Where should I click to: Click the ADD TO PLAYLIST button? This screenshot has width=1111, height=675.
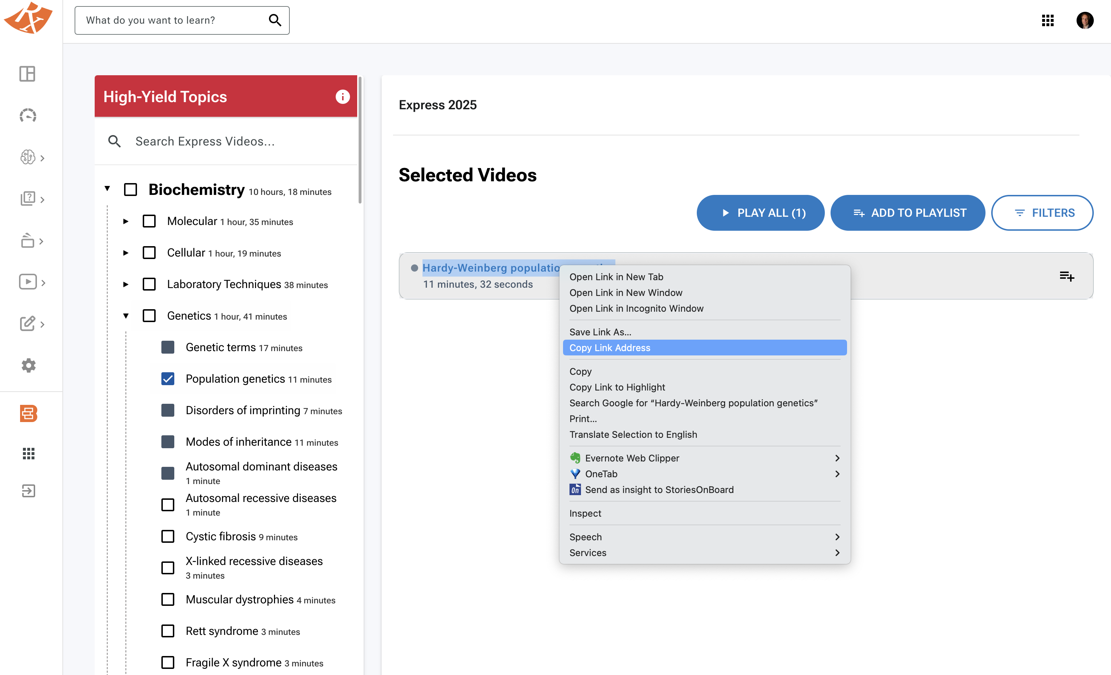tap(907, 213)
